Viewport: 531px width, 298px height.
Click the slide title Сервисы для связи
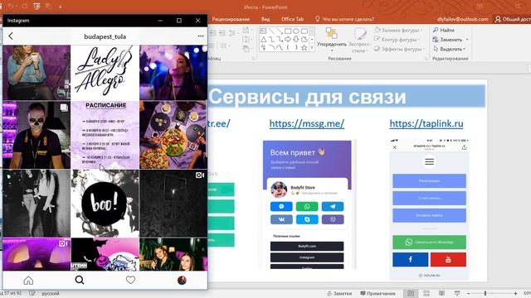click(x=308, y=97)
